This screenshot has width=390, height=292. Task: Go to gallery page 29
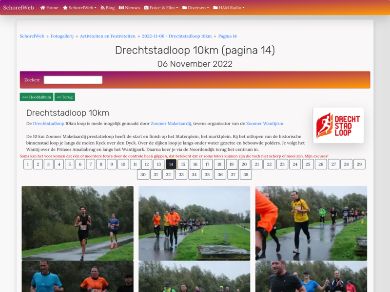click(359, 164)
